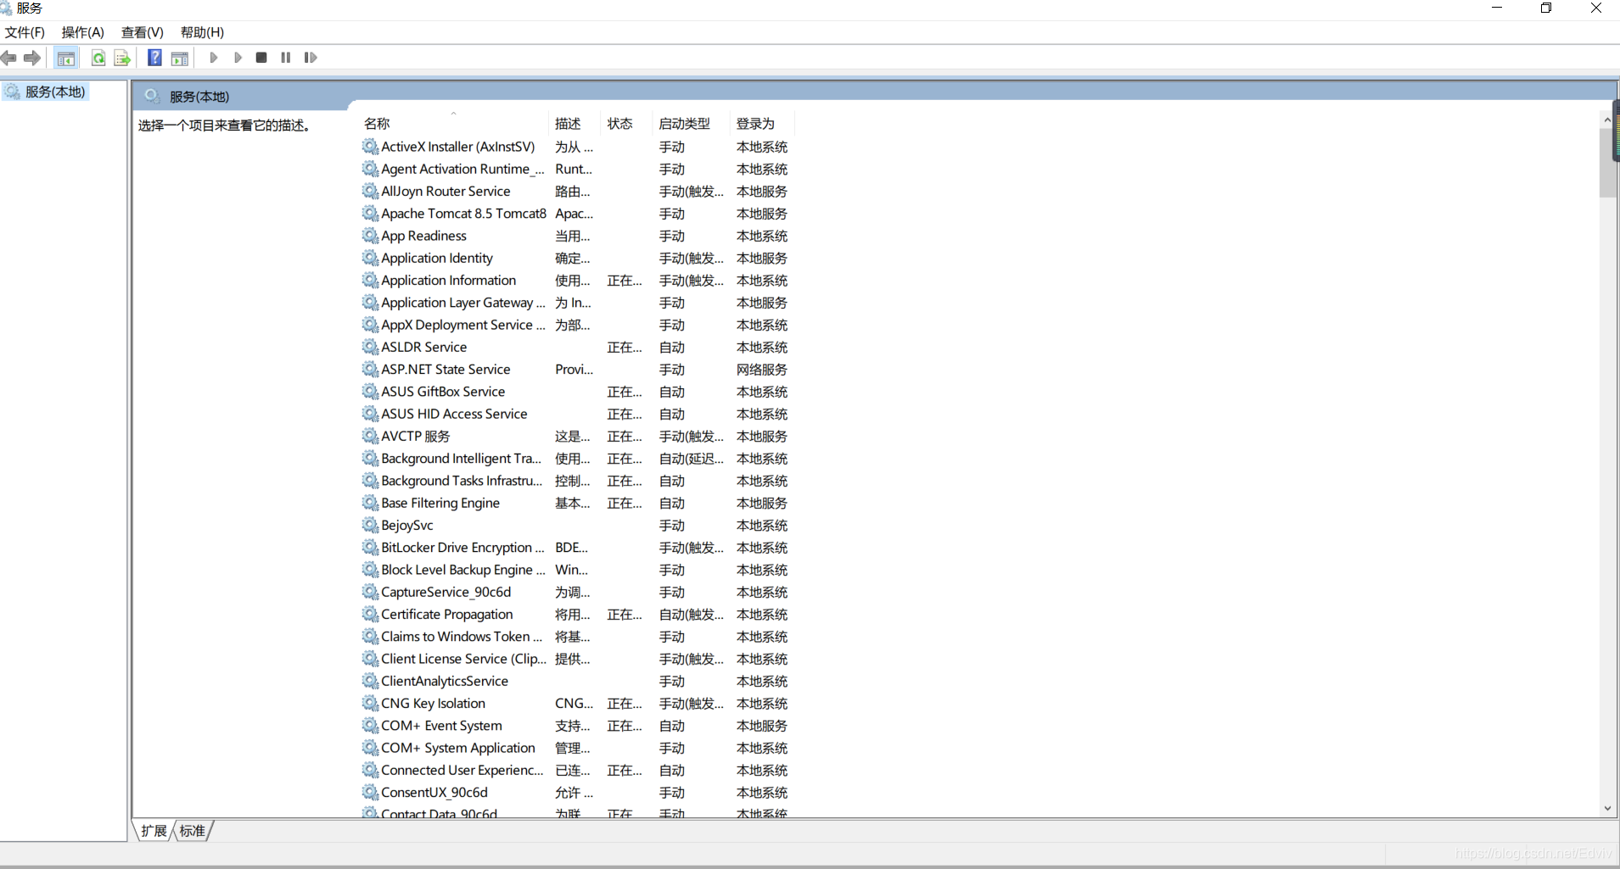This screenshot has height=869, width=1620.
Task: Sort by the 状态 column header
Action: [619, 124]
